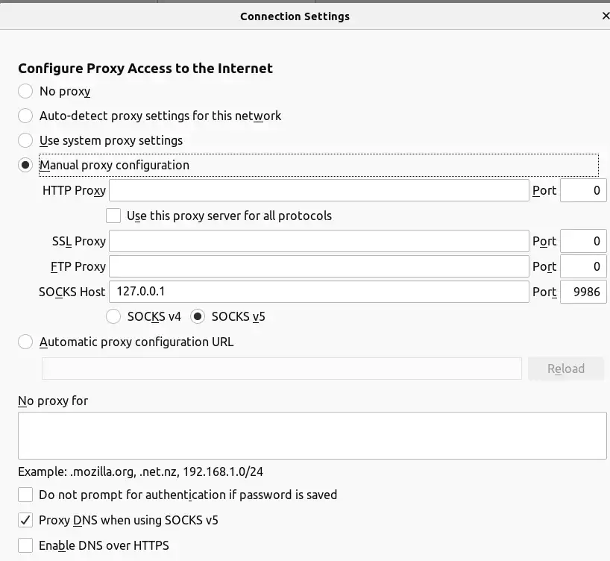Enable Use this proxy server for all protocols
The image size is (610, 561).
[113, 216]
